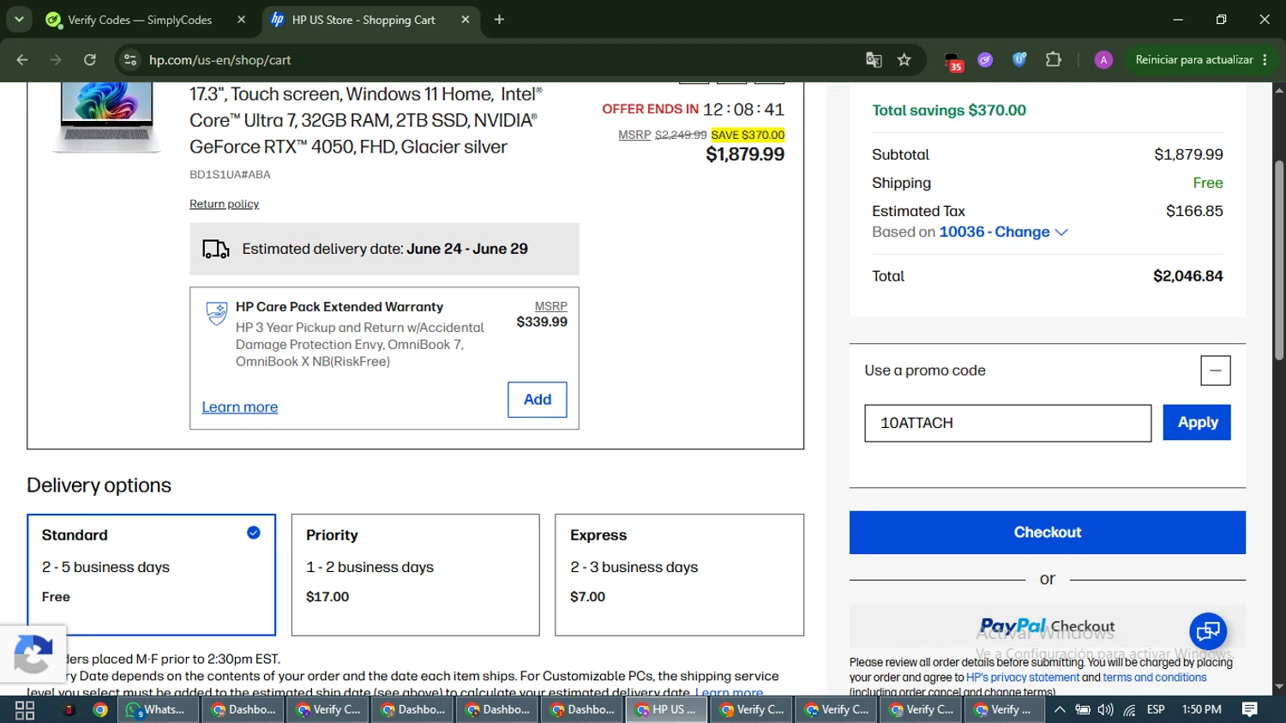Click the reCAPTCHA badge

33,656
